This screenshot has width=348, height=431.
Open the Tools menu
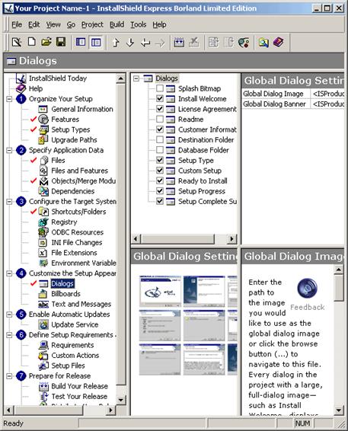[x=139, y=24]
